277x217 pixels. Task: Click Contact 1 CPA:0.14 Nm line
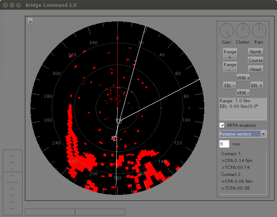pyautogui.click(x=237, y=161)
